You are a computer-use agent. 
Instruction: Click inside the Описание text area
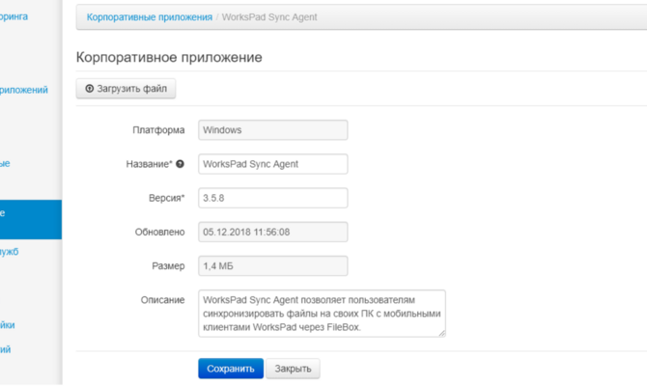321,313
